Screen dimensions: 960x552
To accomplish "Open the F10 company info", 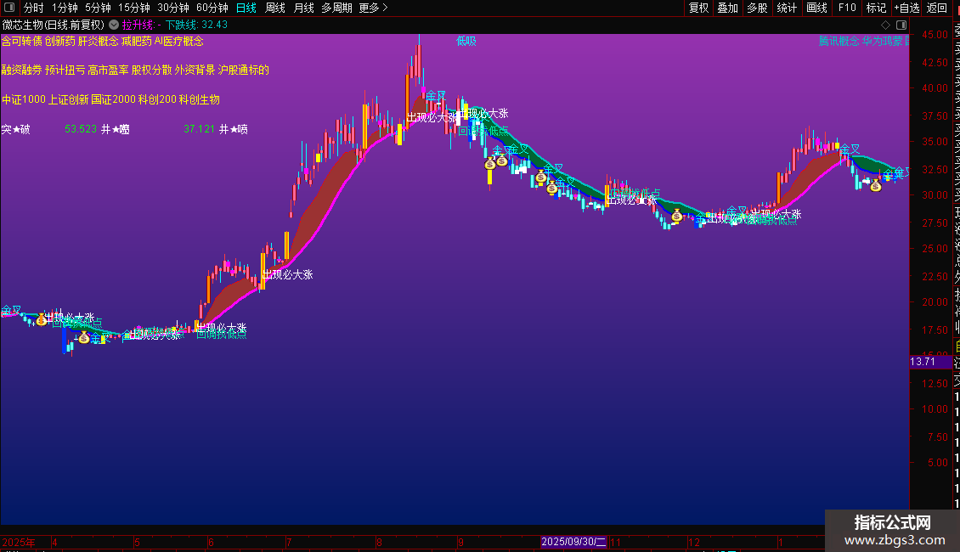I will pyautogui.click(x=847, y=8).
